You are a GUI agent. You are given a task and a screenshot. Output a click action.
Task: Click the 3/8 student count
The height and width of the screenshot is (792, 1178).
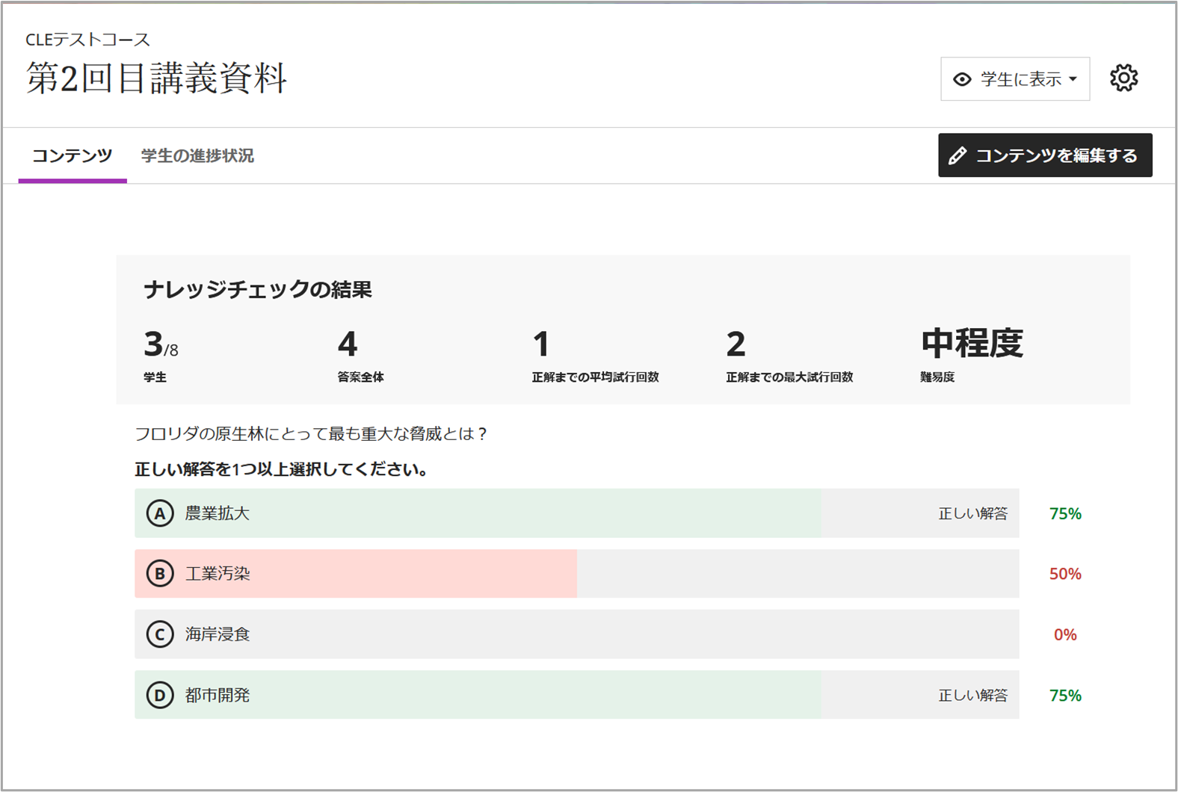161,344
